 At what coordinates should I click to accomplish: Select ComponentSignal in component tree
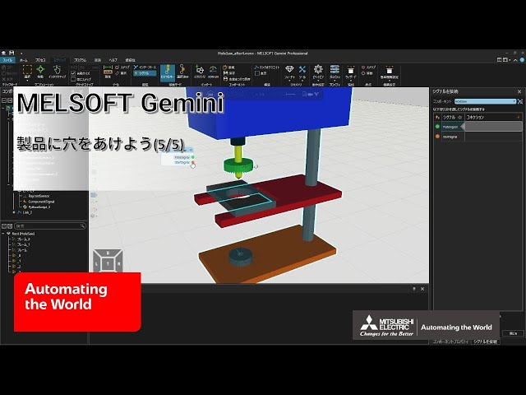click(x=41, y=202)
